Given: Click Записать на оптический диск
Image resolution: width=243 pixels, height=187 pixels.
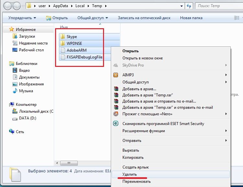Looking at the screenshot, I should point(144,18).
